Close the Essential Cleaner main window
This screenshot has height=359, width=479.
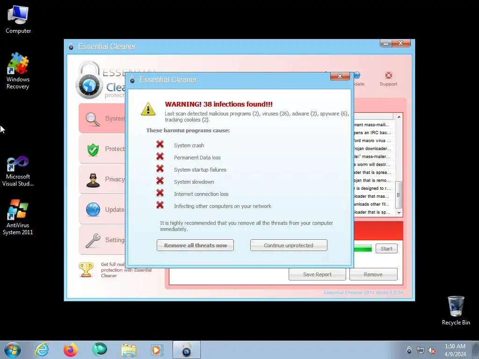pyautogui.click(x=401, y=43)
